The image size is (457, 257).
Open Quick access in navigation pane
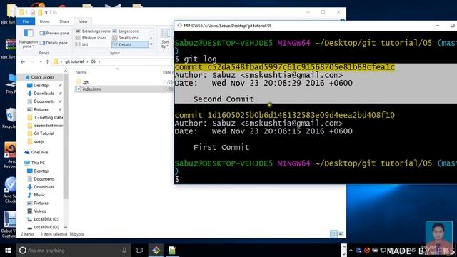[43, 77]
